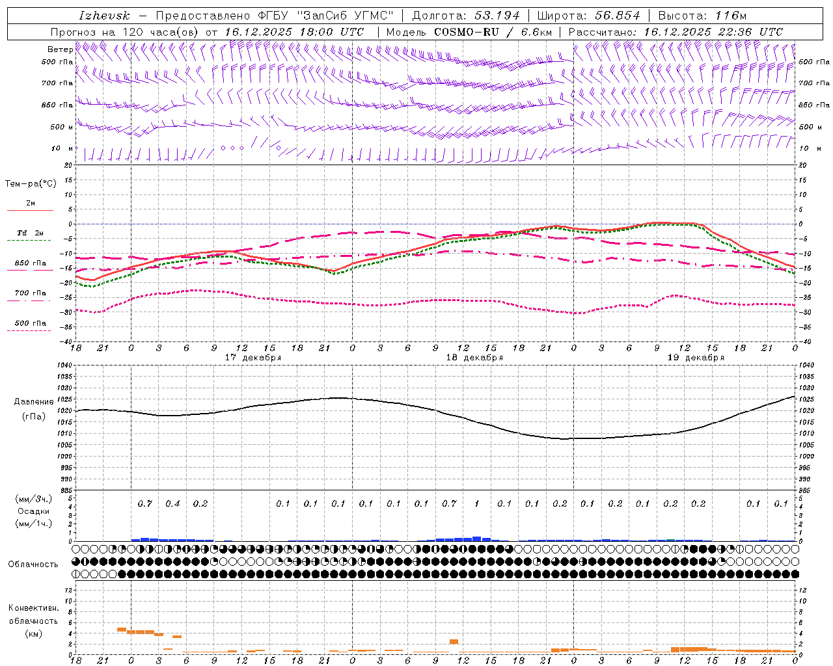The height and width of the screenshot is (666, 833).
Task: Click the "Izhevsk" station name in header
Action: pos(104,16)
